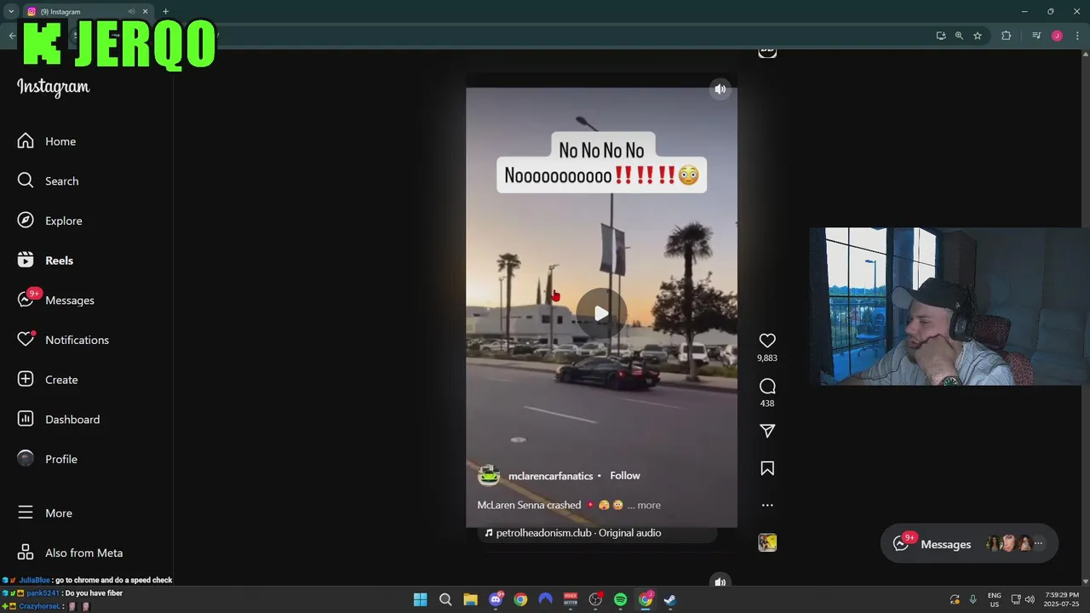Click the Instagram logo in the sidebar

(53, 87)
